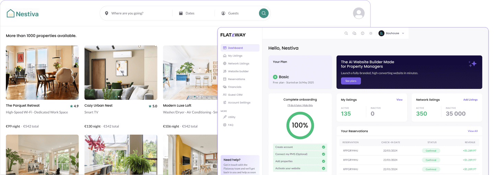Click the Create account checkmark
This screenshot has height=175, width=494.
(324, 147)
